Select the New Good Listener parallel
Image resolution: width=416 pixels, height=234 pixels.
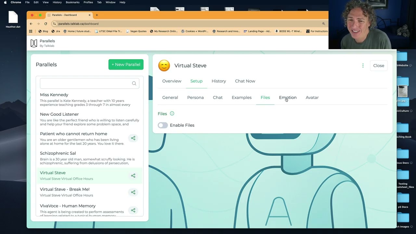tap(89, 119)
